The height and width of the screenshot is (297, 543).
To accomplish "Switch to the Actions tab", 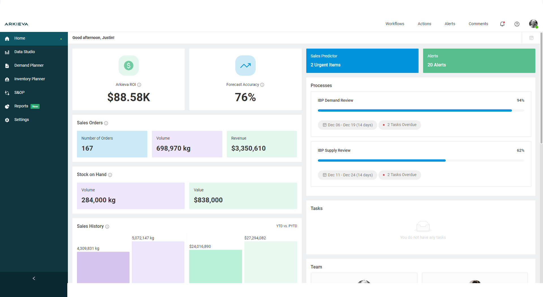I will click(424, 24).
